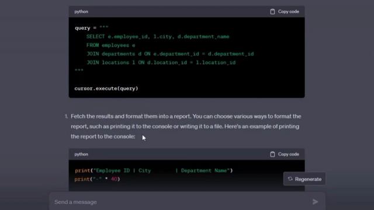Click the clipboard icon in the second code block
374x210 pixels.
click(272, 154)
